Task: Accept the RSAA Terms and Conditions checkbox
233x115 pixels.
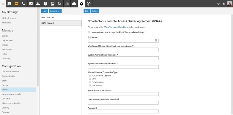Action: pyautogui.click(x=89, y=32)
